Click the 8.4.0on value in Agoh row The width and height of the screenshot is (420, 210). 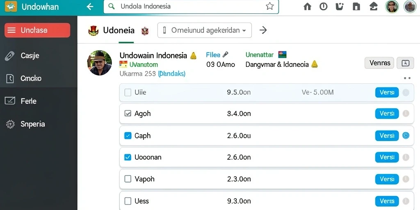[239, 114]
